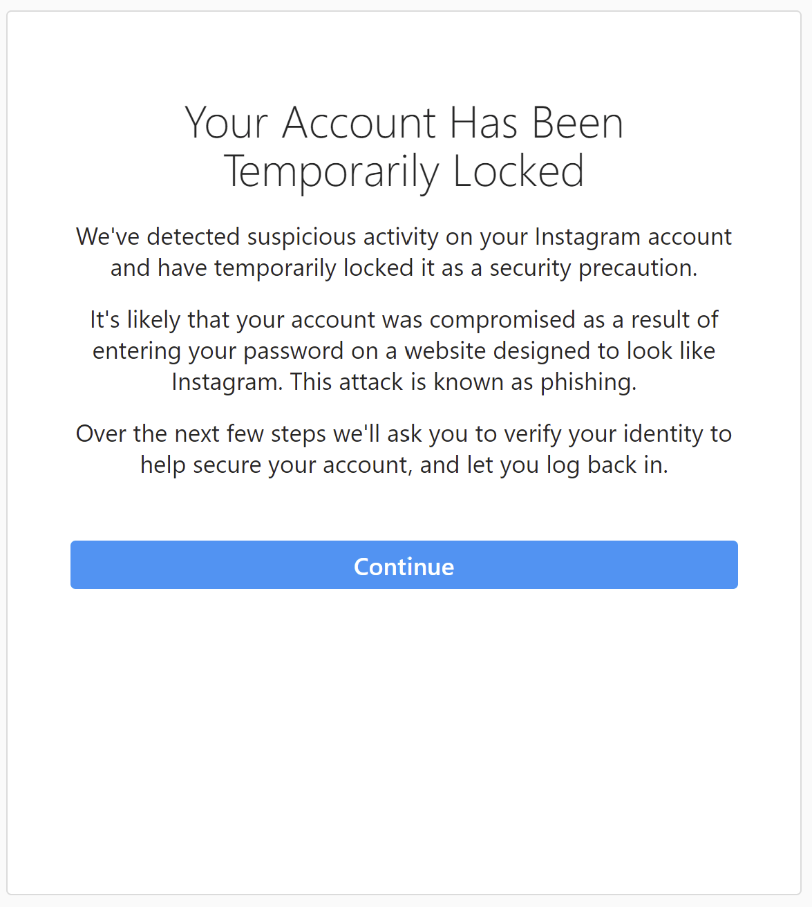Click the phrase "security precaution"
Viewport: 812px width, 907px height.
(593, 268)
